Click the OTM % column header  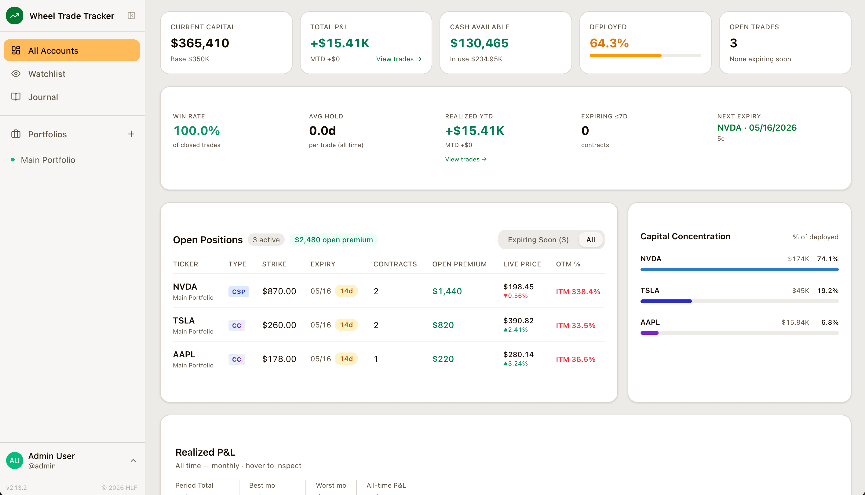[568, 264]
